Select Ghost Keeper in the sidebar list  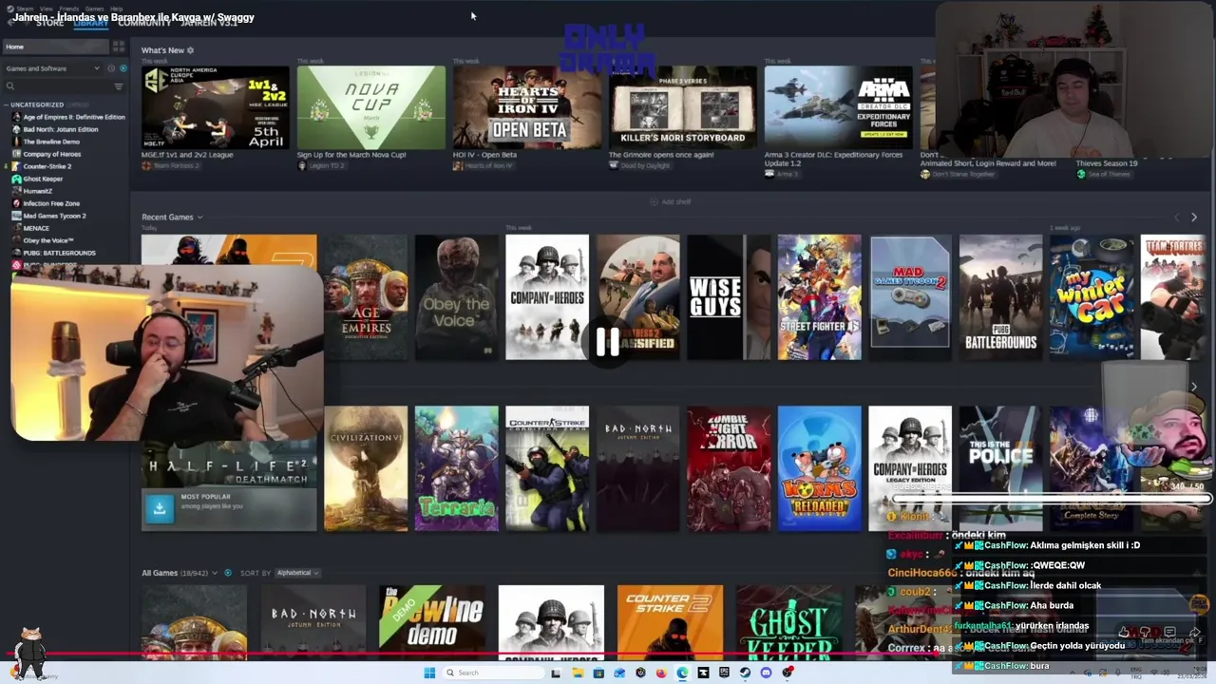[x=37, y=179]
